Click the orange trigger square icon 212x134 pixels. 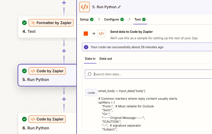(86, 34)
